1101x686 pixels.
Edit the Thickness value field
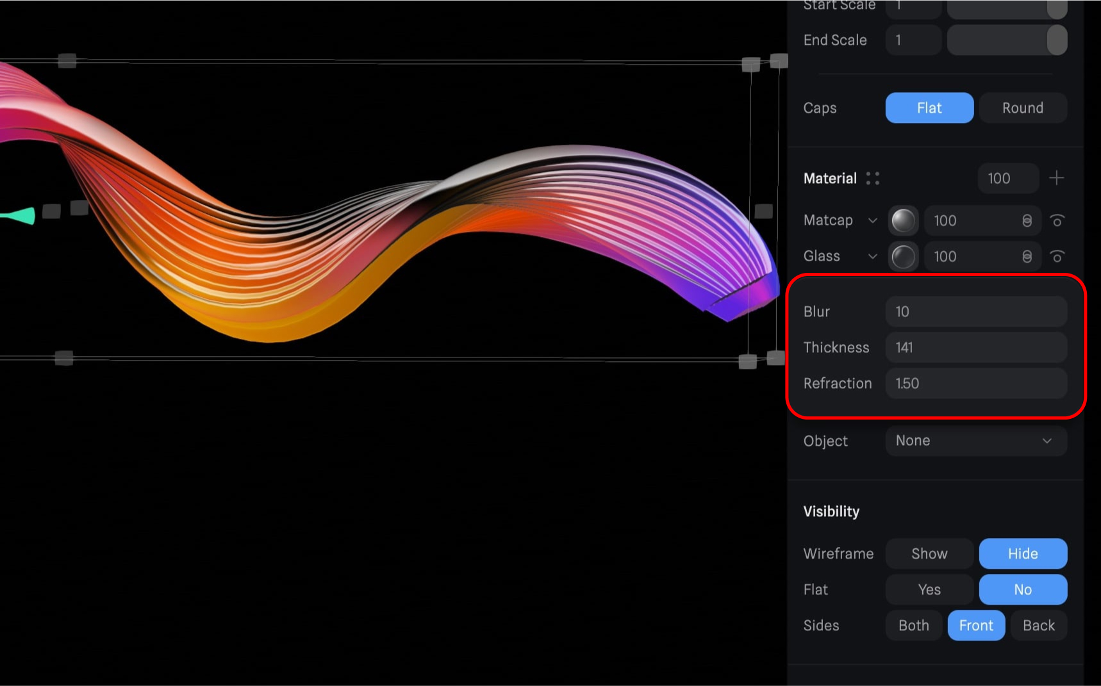(x=975, y=347)
